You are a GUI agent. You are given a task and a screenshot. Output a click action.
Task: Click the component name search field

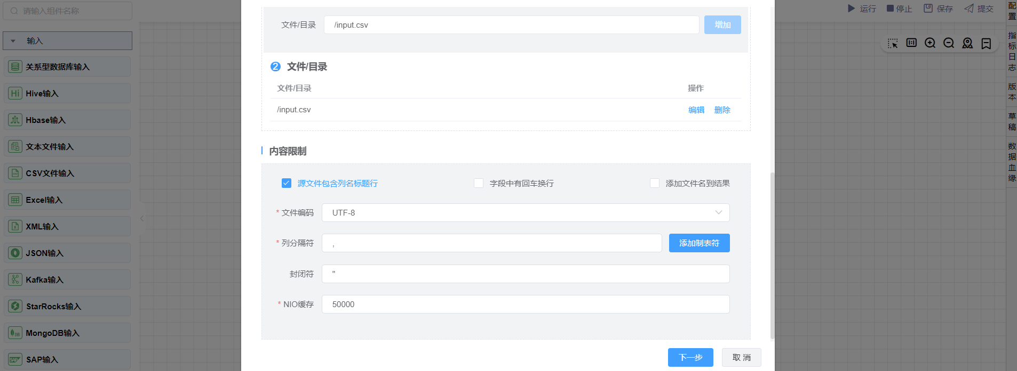(x=68, y=11)
